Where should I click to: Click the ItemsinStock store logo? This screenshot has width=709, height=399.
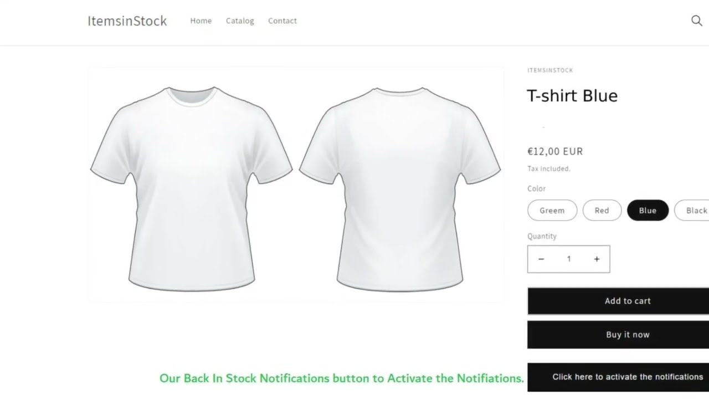coord(127,21)
